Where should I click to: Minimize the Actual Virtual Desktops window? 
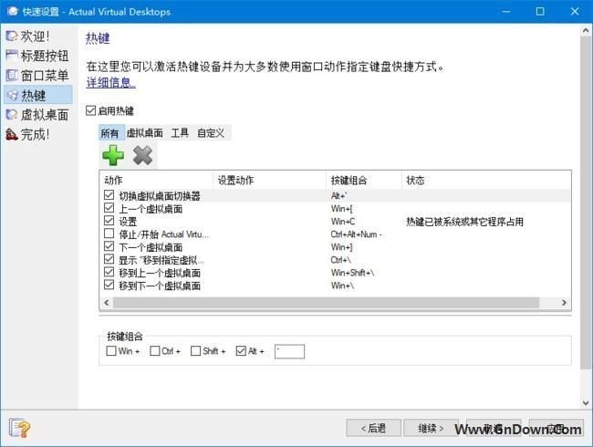click(506, 11)
